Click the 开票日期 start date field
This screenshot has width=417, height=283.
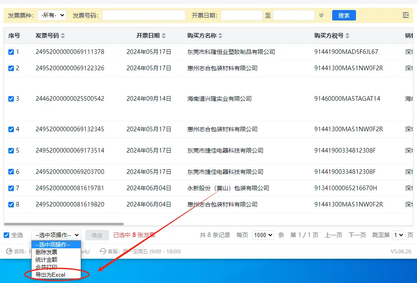(x=242, y=15)
